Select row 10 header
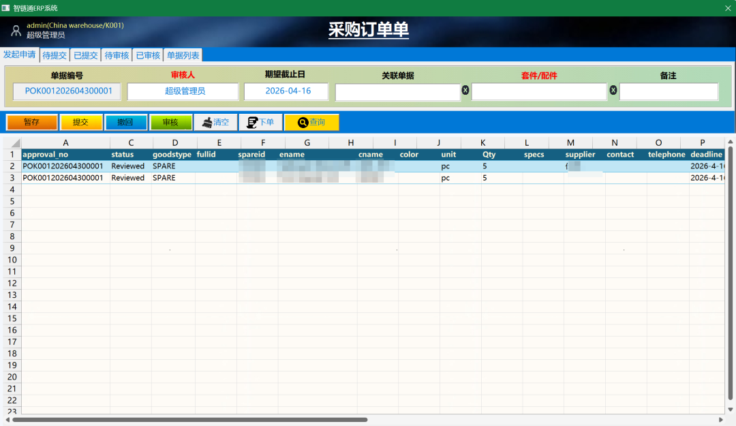Image resolution: width=736 pixels, height=426 pixels. 12,260
